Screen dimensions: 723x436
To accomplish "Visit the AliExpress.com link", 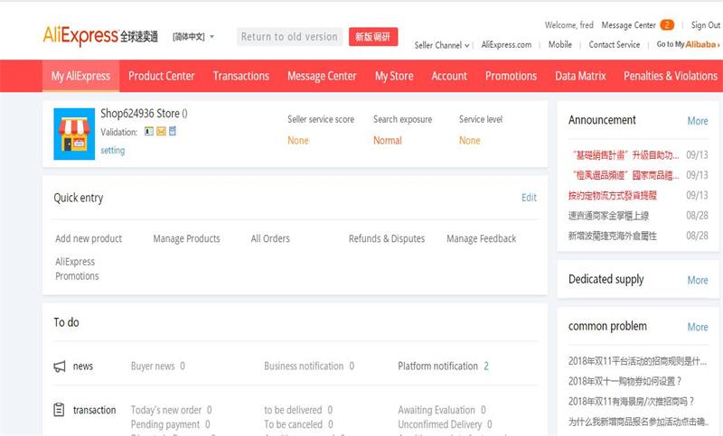I will click(506, 44).
